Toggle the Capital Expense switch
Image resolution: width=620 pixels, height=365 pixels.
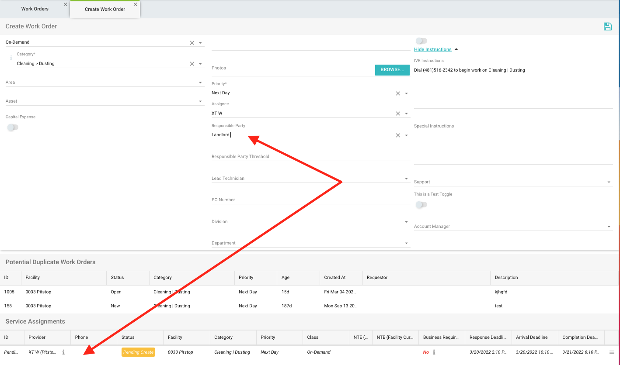13,127
